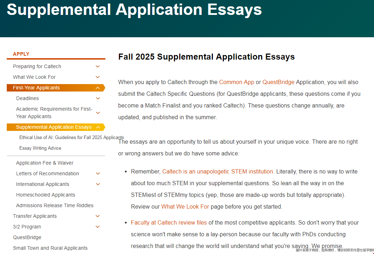Expand the Letters of Recommendation chevron
The height and width of the screenshot is (254, 374).
click(98, 173)
